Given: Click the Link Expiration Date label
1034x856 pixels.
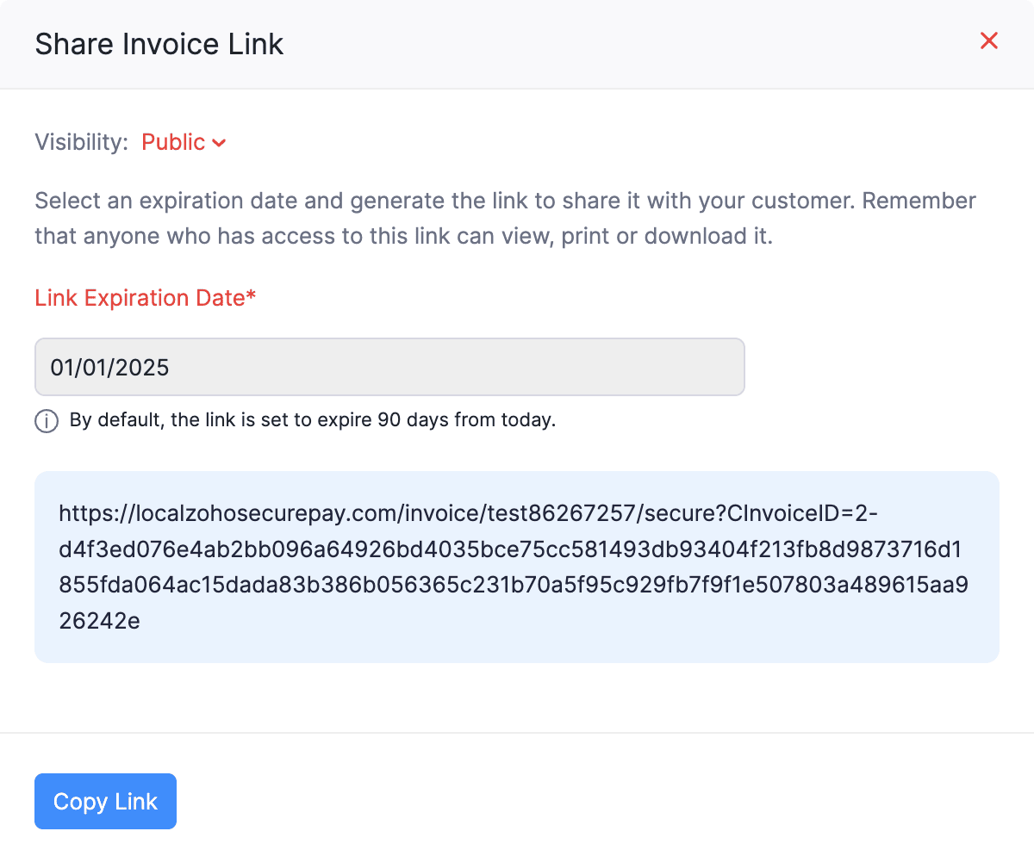Looking at the screenshot, I should (145, 298).
